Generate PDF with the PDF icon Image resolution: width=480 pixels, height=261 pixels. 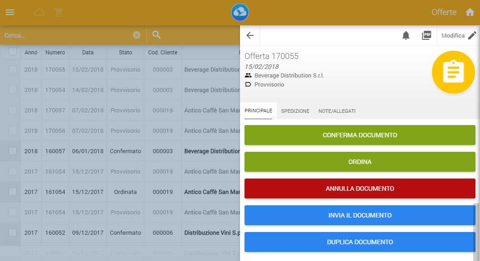[427, 35]
